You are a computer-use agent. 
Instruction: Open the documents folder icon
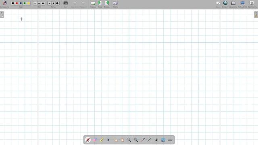[233, 3]
